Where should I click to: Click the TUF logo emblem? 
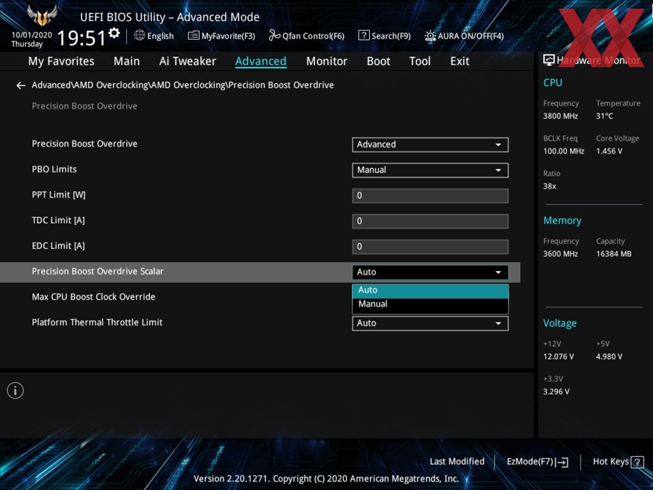[x=42, y=16]
